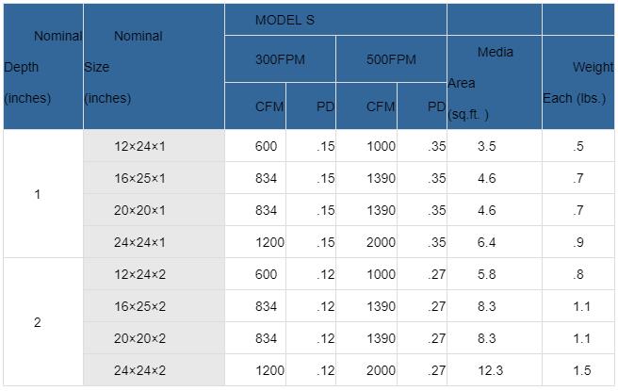Click the 24×24×2 size cell
The width and height of the screenshot is (618, 391).
click(154, 370)
